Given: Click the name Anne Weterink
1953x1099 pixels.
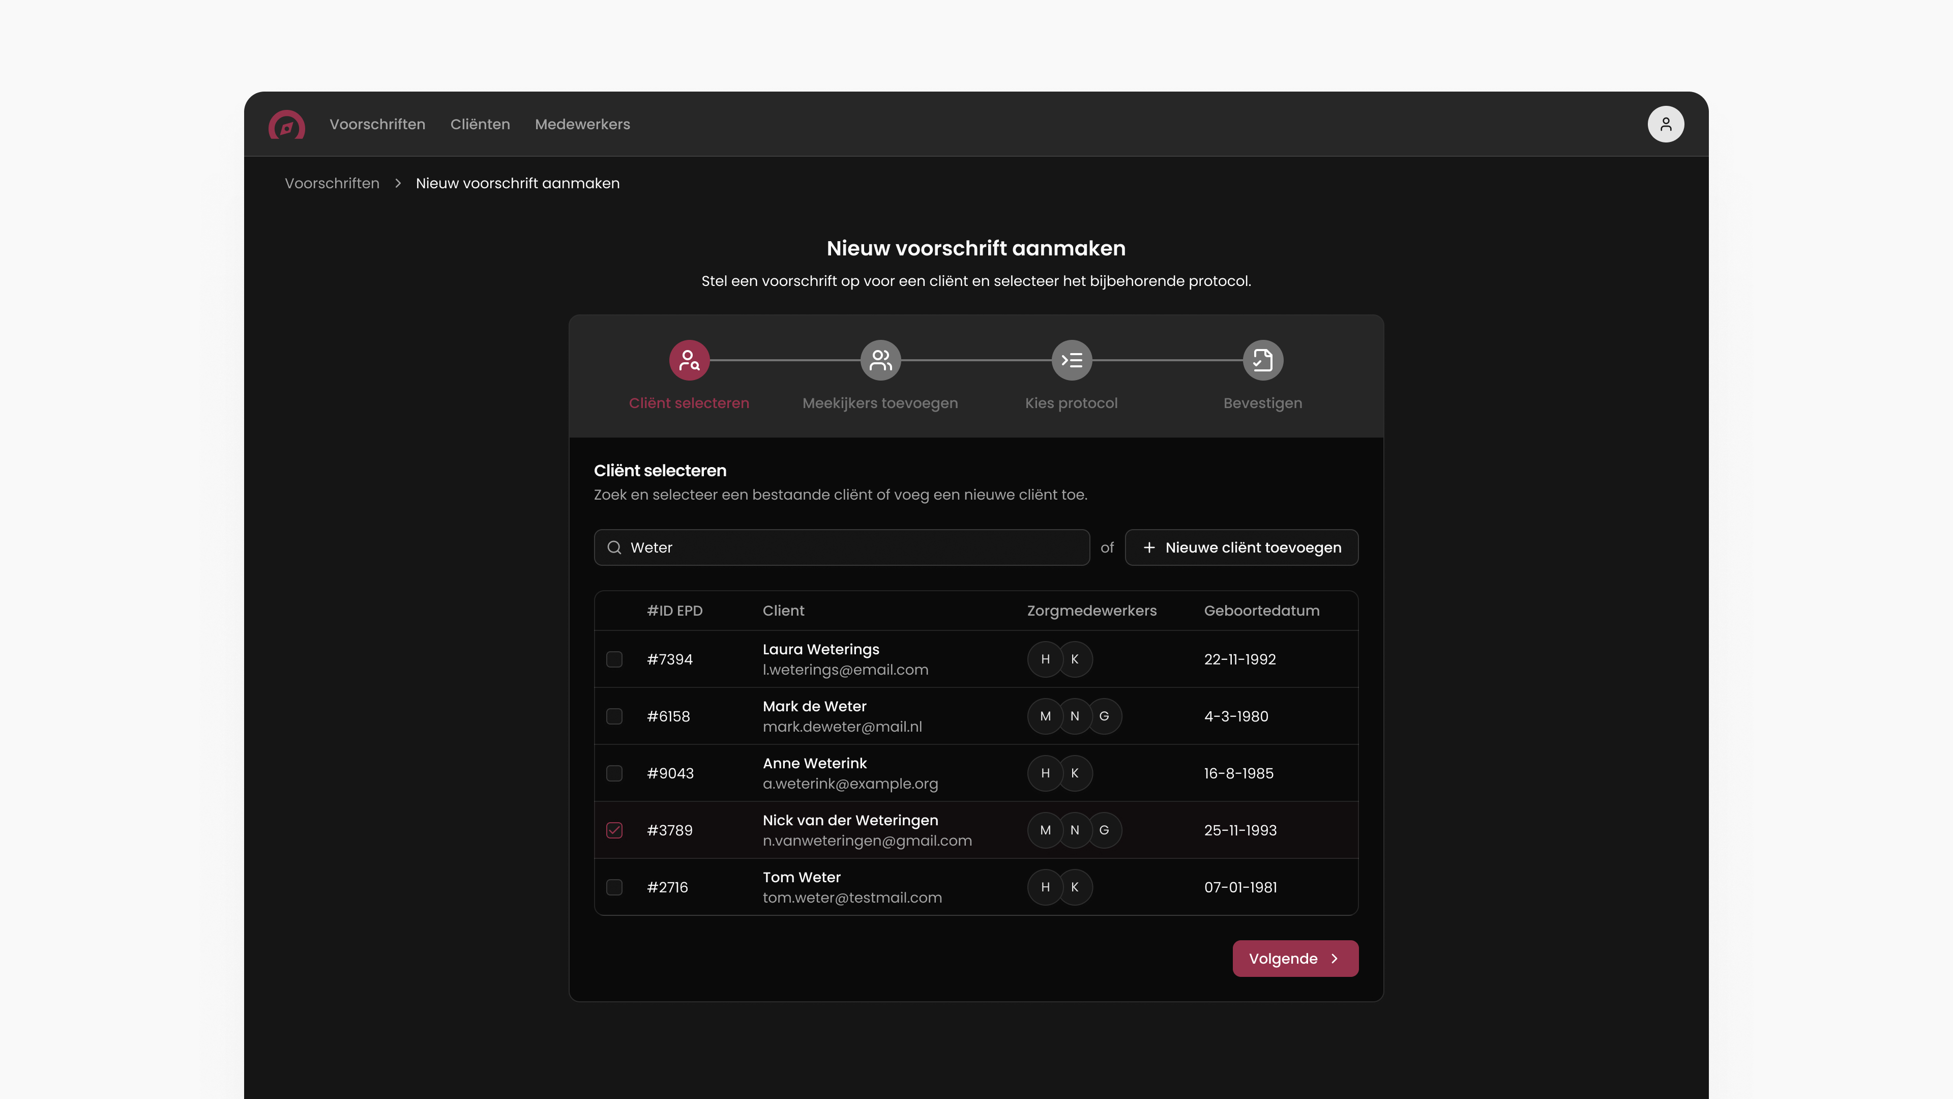Looking at the screenshot, I should click(814, 763).
